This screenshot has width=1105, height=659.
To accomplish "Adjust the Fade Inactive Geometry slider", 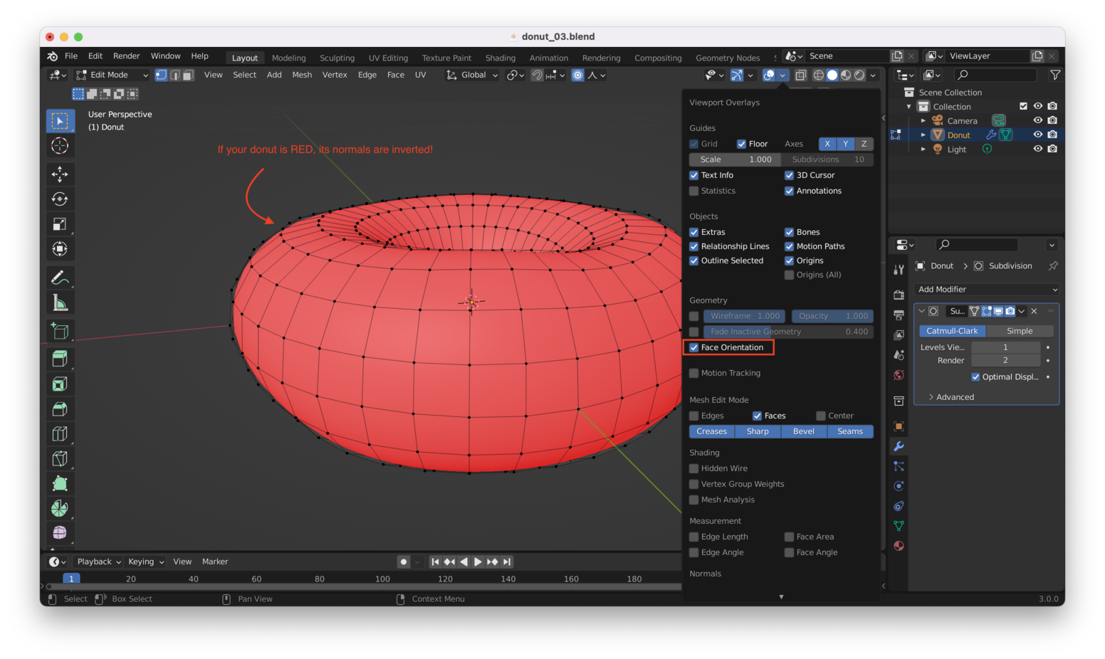I will coord(788,332).
